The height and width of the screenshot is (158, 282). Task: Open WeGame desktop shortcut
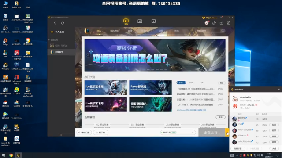5,66
